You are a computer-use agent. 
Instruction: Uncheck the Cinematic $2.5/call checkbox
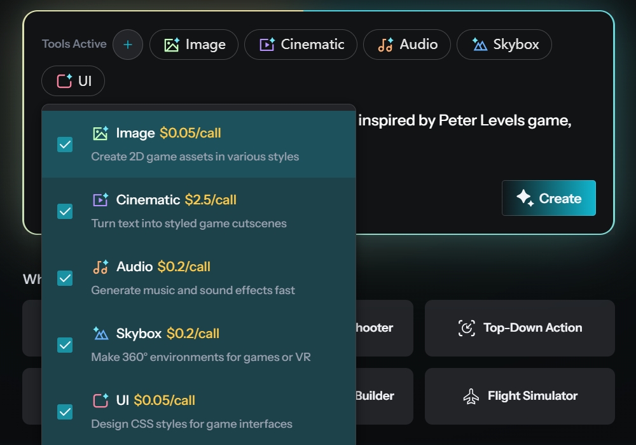(x=65, y=211)
